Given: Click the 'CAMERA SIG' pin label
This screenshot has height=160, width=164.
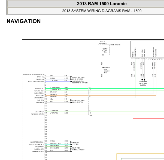Looking at the screenshot, I should click(x=39, y=147).
